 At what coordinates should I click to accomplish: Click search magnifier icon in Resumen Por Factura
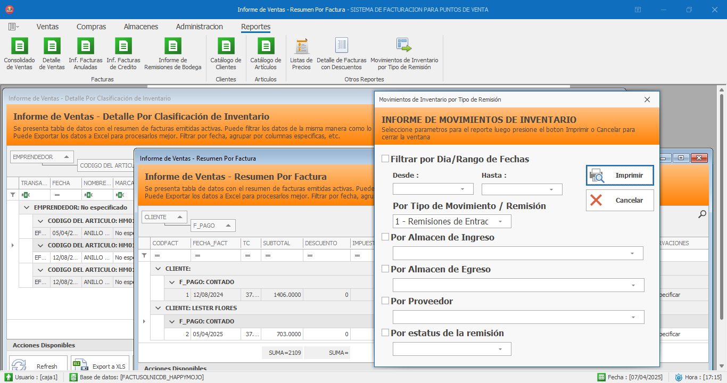[x=702, y=214]
